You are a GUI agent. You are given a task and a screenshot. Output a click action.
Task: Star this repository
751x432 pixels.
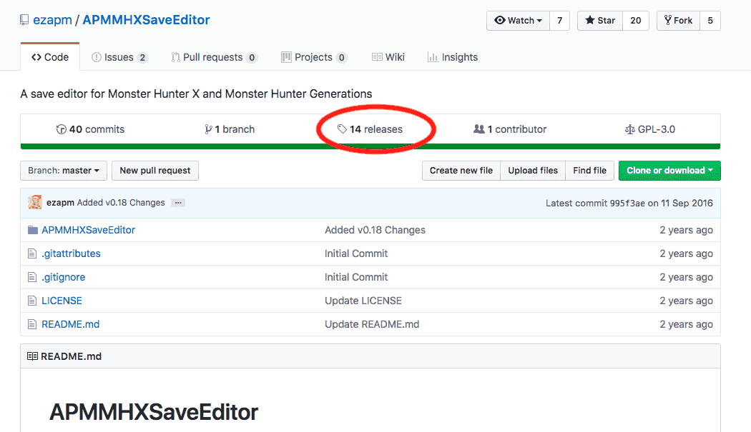point(600,21)
